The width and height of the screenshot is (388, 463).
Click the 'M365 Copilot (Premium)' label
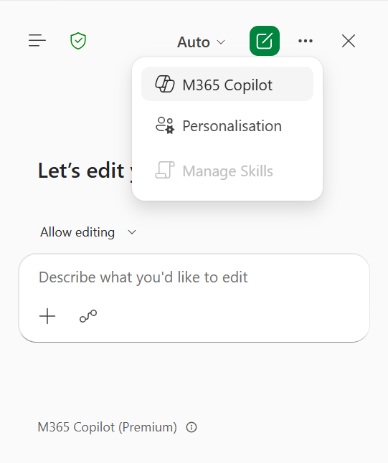pos(108,427)
